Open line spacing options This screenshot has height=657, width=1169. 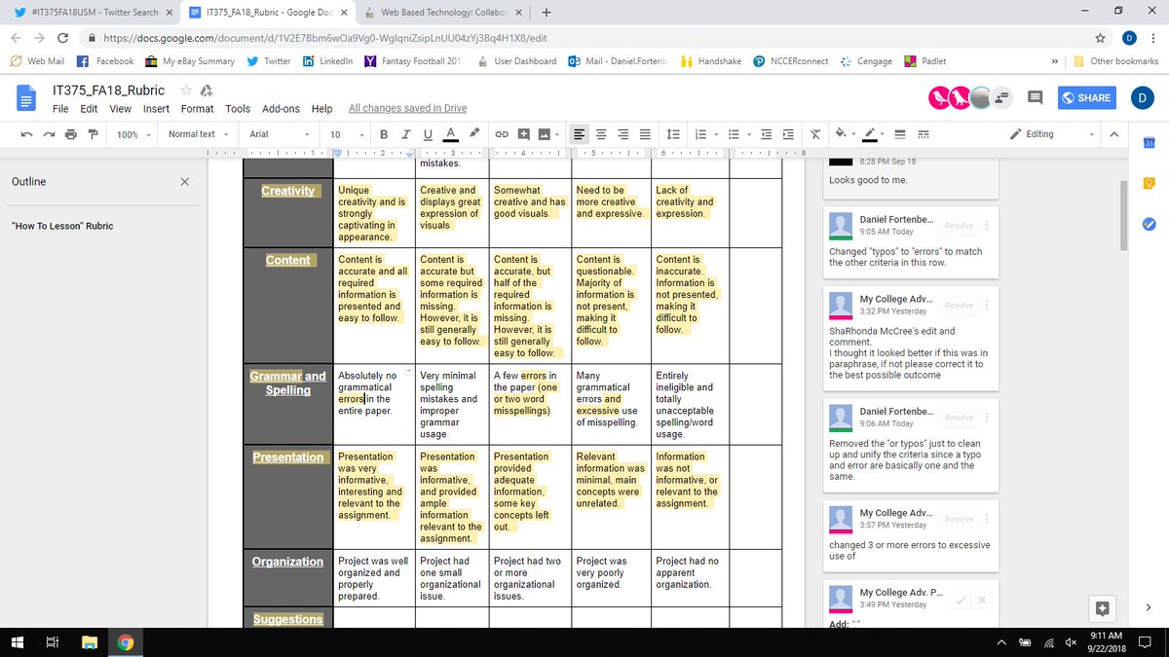coord(673,134)
